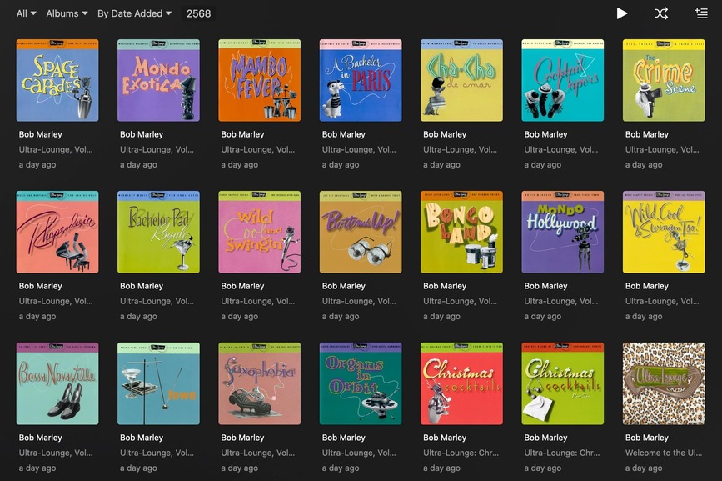Click "Ultra-Lounge, Vol..." title under Bottoms Up!
722x481 pixels.
359,301
